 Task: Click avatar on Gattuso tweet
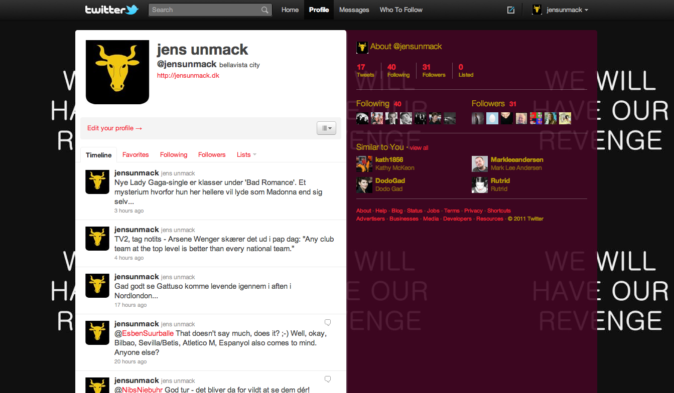(x=97, y=286)
